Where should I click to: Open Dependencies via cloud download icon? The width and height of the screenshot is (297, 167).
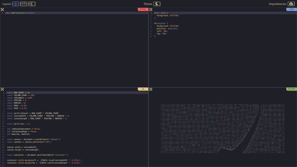(x=291, y=4)
